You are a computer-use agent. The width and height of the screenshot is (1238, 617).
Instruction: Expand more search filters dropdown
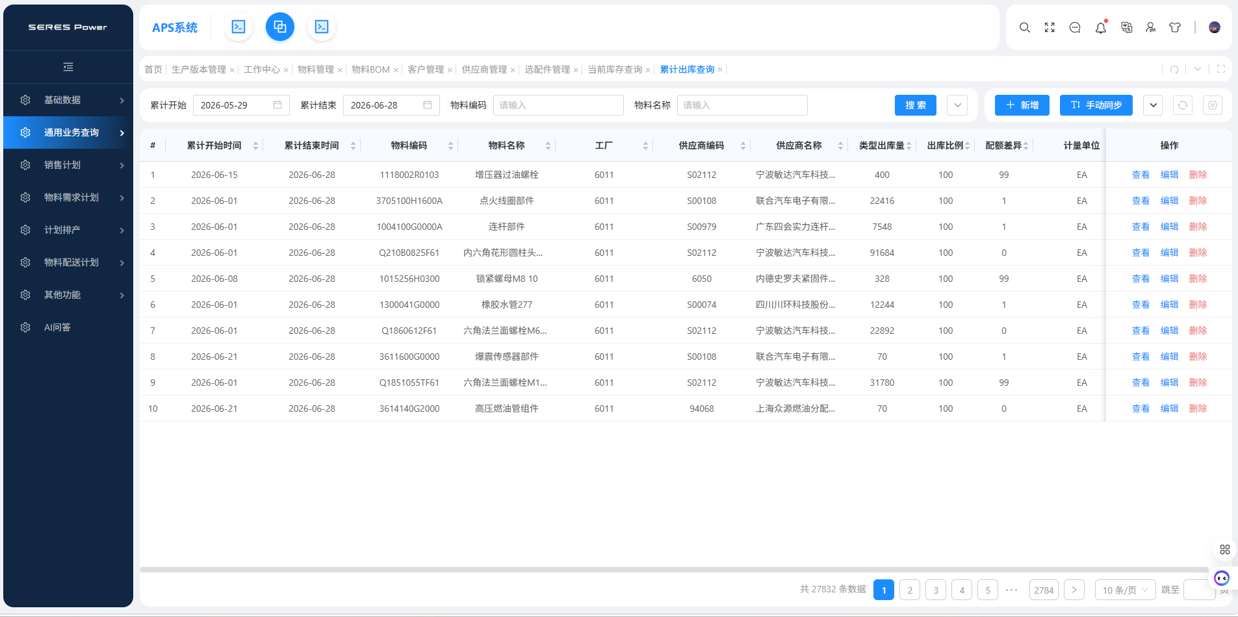[x=957, y=105]
